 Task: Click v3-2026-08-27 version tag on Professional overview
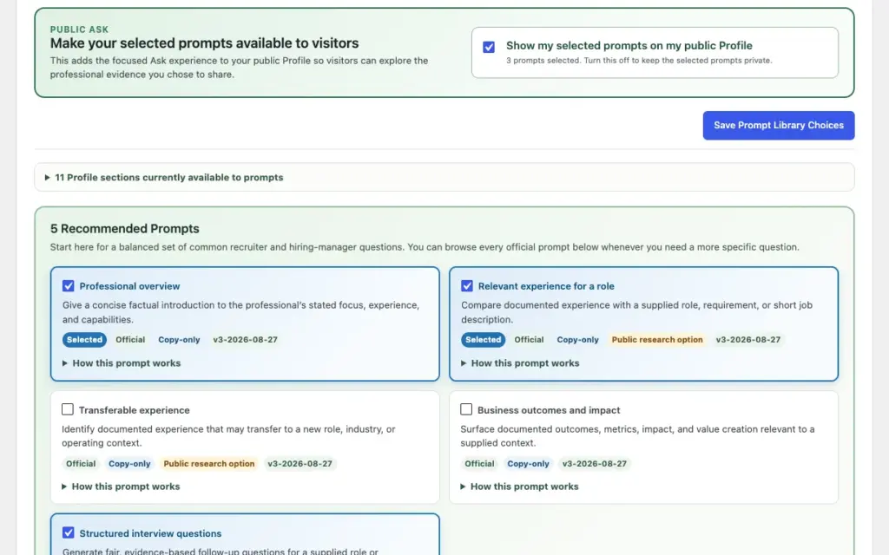point(246,340)
